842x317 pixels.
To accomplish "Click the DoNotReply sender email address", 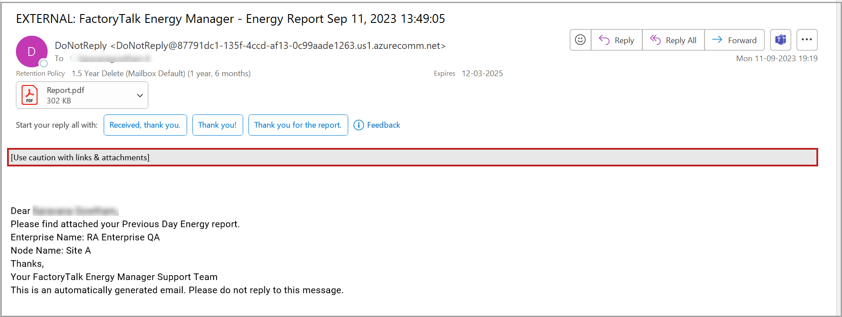I will (x=280, y=46).
